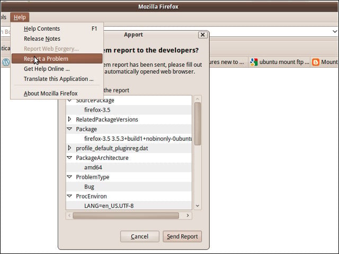Viewport: 339px width, 254px height.
Task: Open the ubuntu mount ftp bookmark
Action: [279, 62]
